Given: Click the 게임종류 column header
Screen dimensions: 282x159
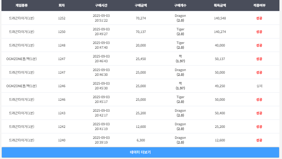Looking at the screenshot, I should point(21,5).
